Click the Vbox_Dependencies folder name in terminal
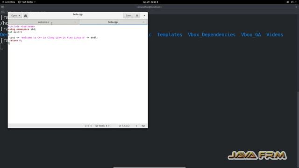 (x=212, y=35)
